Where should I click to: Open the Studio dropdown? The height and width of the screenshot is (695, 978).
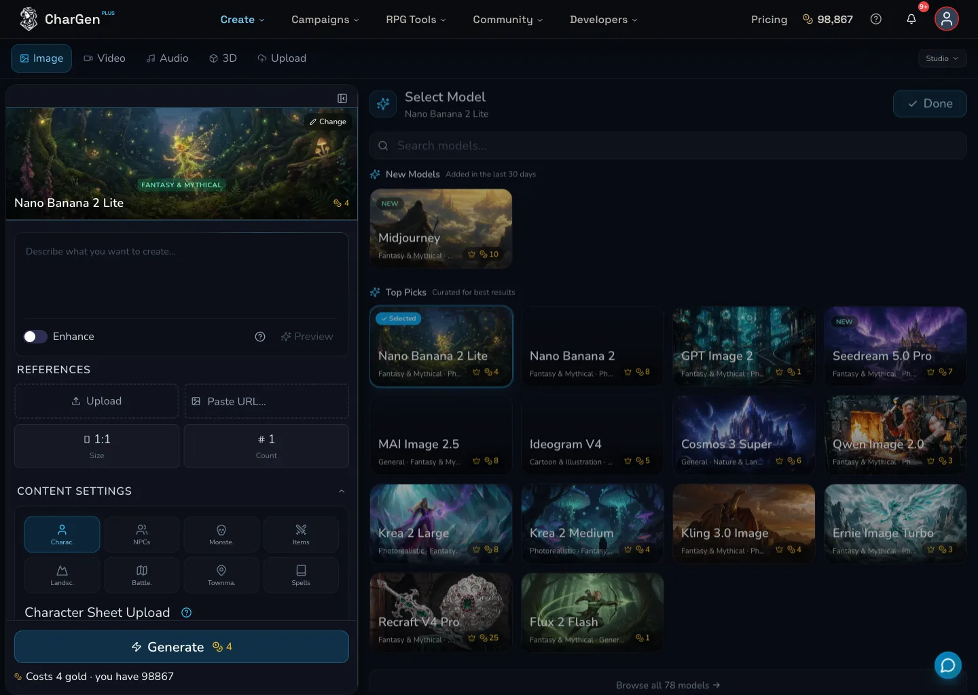coord(942,58)
